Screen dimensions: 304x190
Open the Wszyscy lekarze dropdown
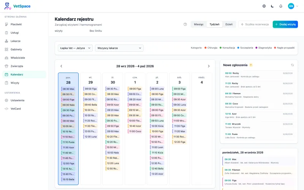click(119, 48)
